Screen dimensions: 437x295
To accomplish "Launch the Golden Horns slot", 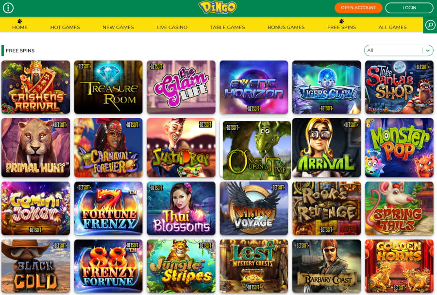I will tap(400, 266).
